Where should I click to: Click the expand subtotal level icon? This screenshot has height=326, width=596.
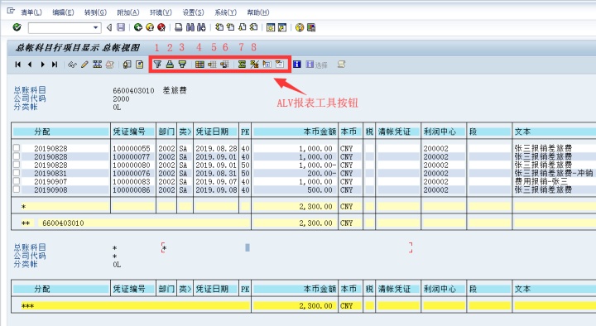(x=267, y=65)
